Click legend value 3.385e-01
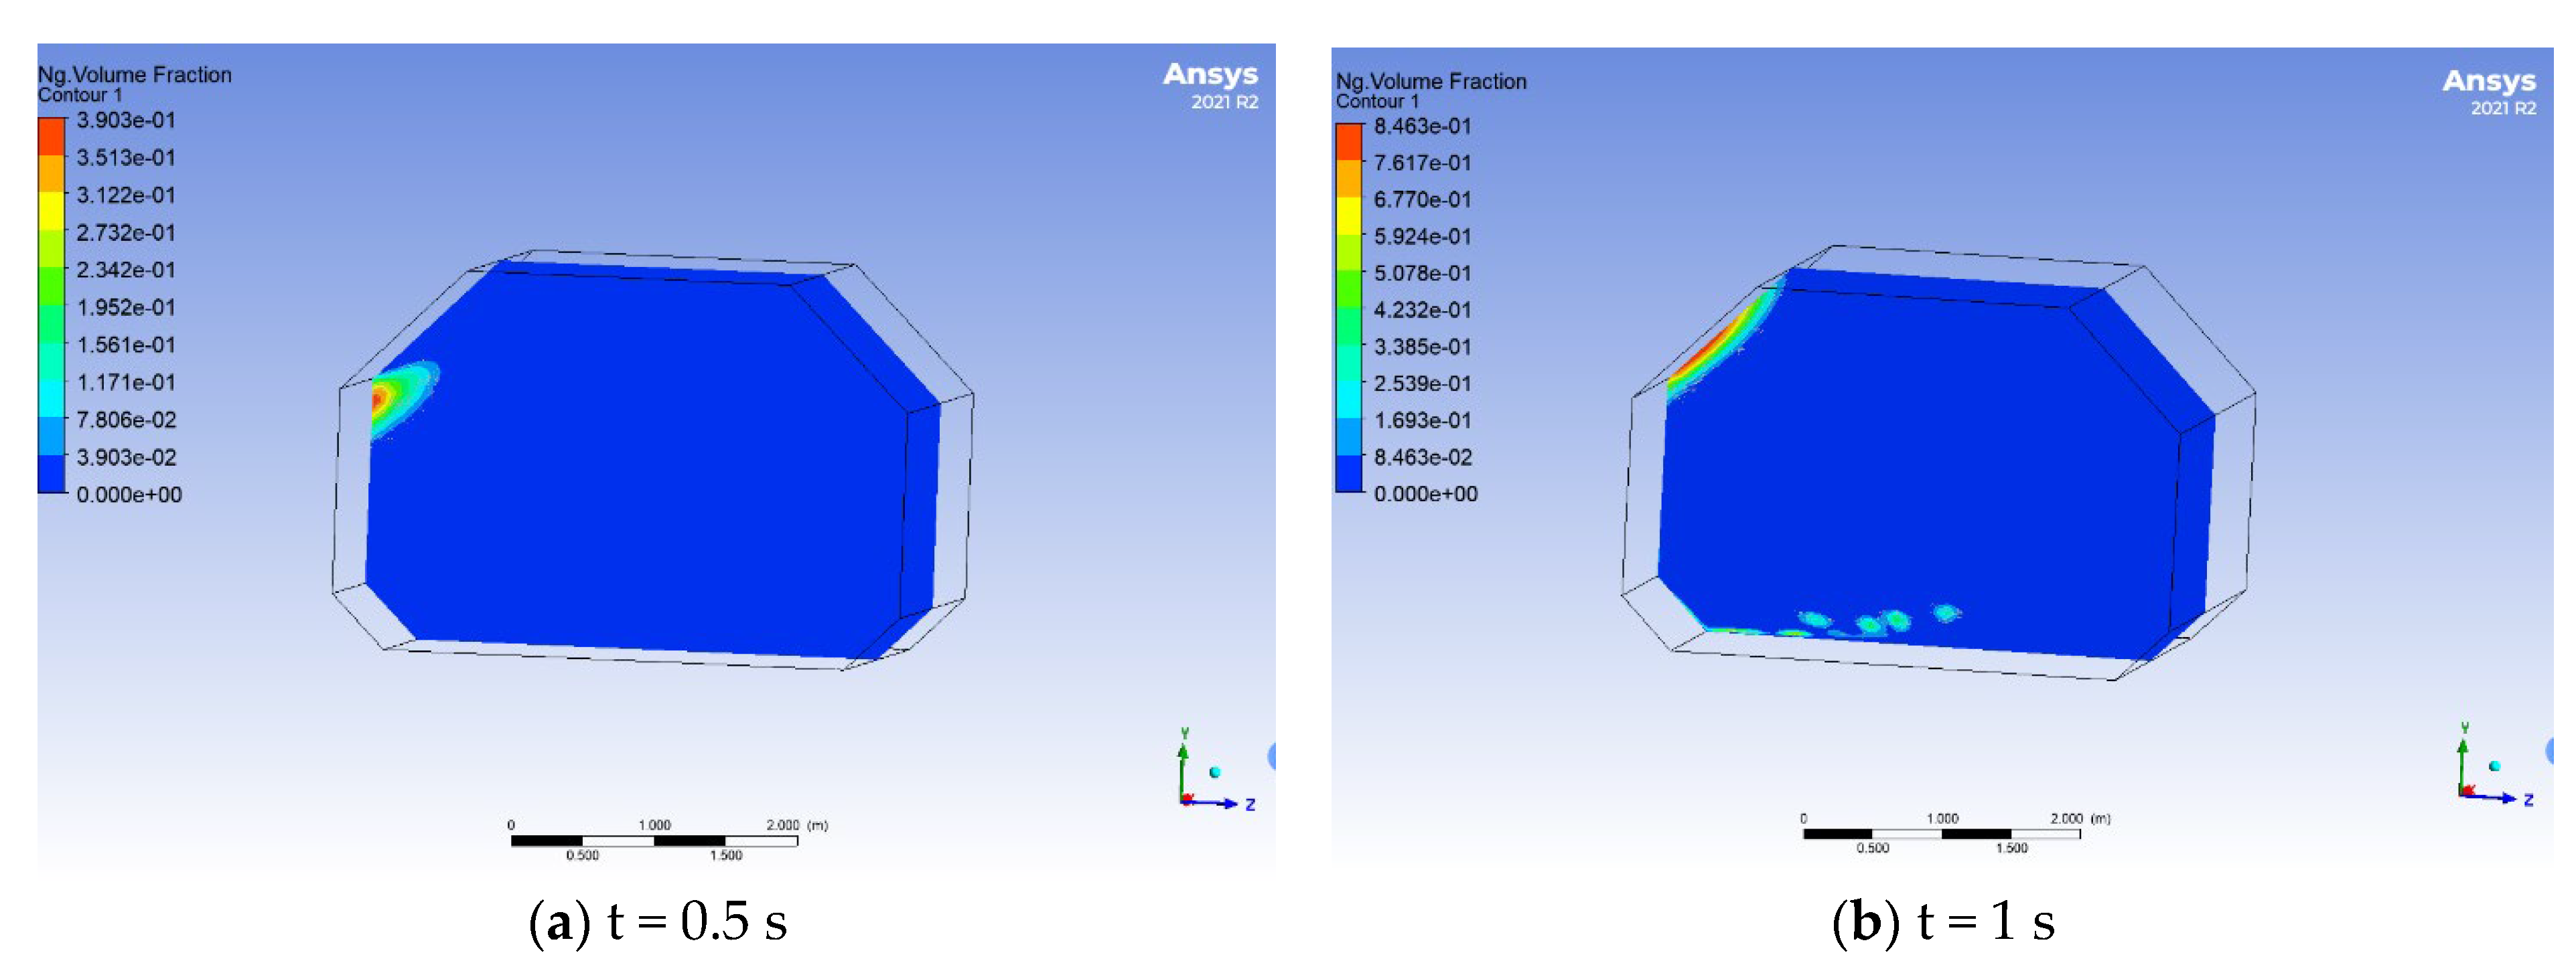Screen dimensions: 2576x971 coord(1422,347)
